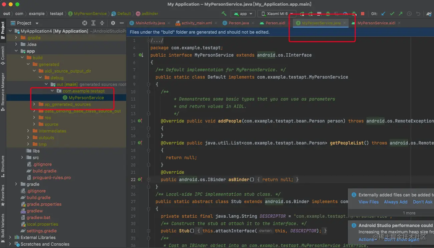The height and width of the screenshot is (248, 434).
Task: Switch to the Person.aidl editor tab
Action: (275, 23)
